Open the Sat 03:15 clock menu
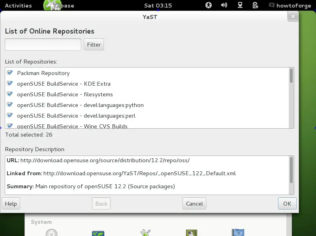This screenshot has height=236, width=316. click(x=158, y=6)
